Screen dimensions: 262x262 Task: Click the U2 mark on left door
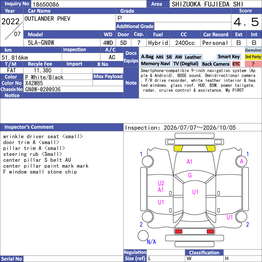pyautogui.click(x=161, y=183)
